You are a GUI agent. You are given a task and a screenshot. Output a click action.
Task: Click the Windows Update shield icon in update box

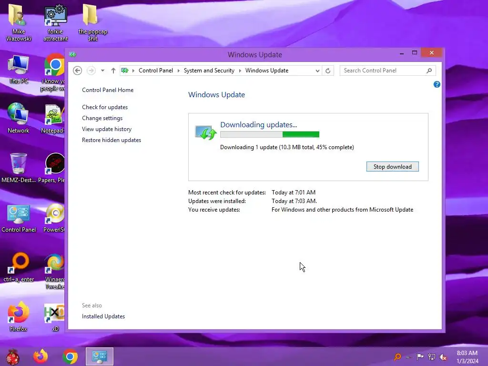[205, 132]
